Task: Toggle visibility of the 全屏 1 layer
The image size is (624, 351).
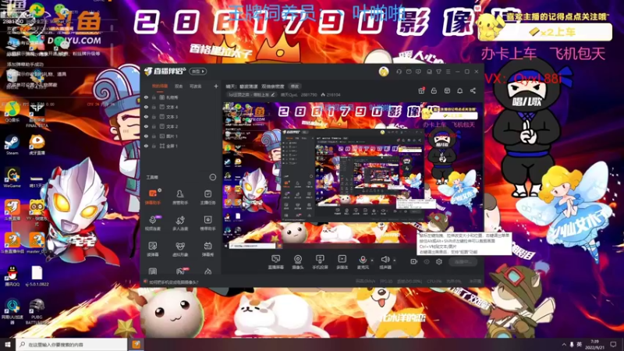Action: click(x=146, y=146)
